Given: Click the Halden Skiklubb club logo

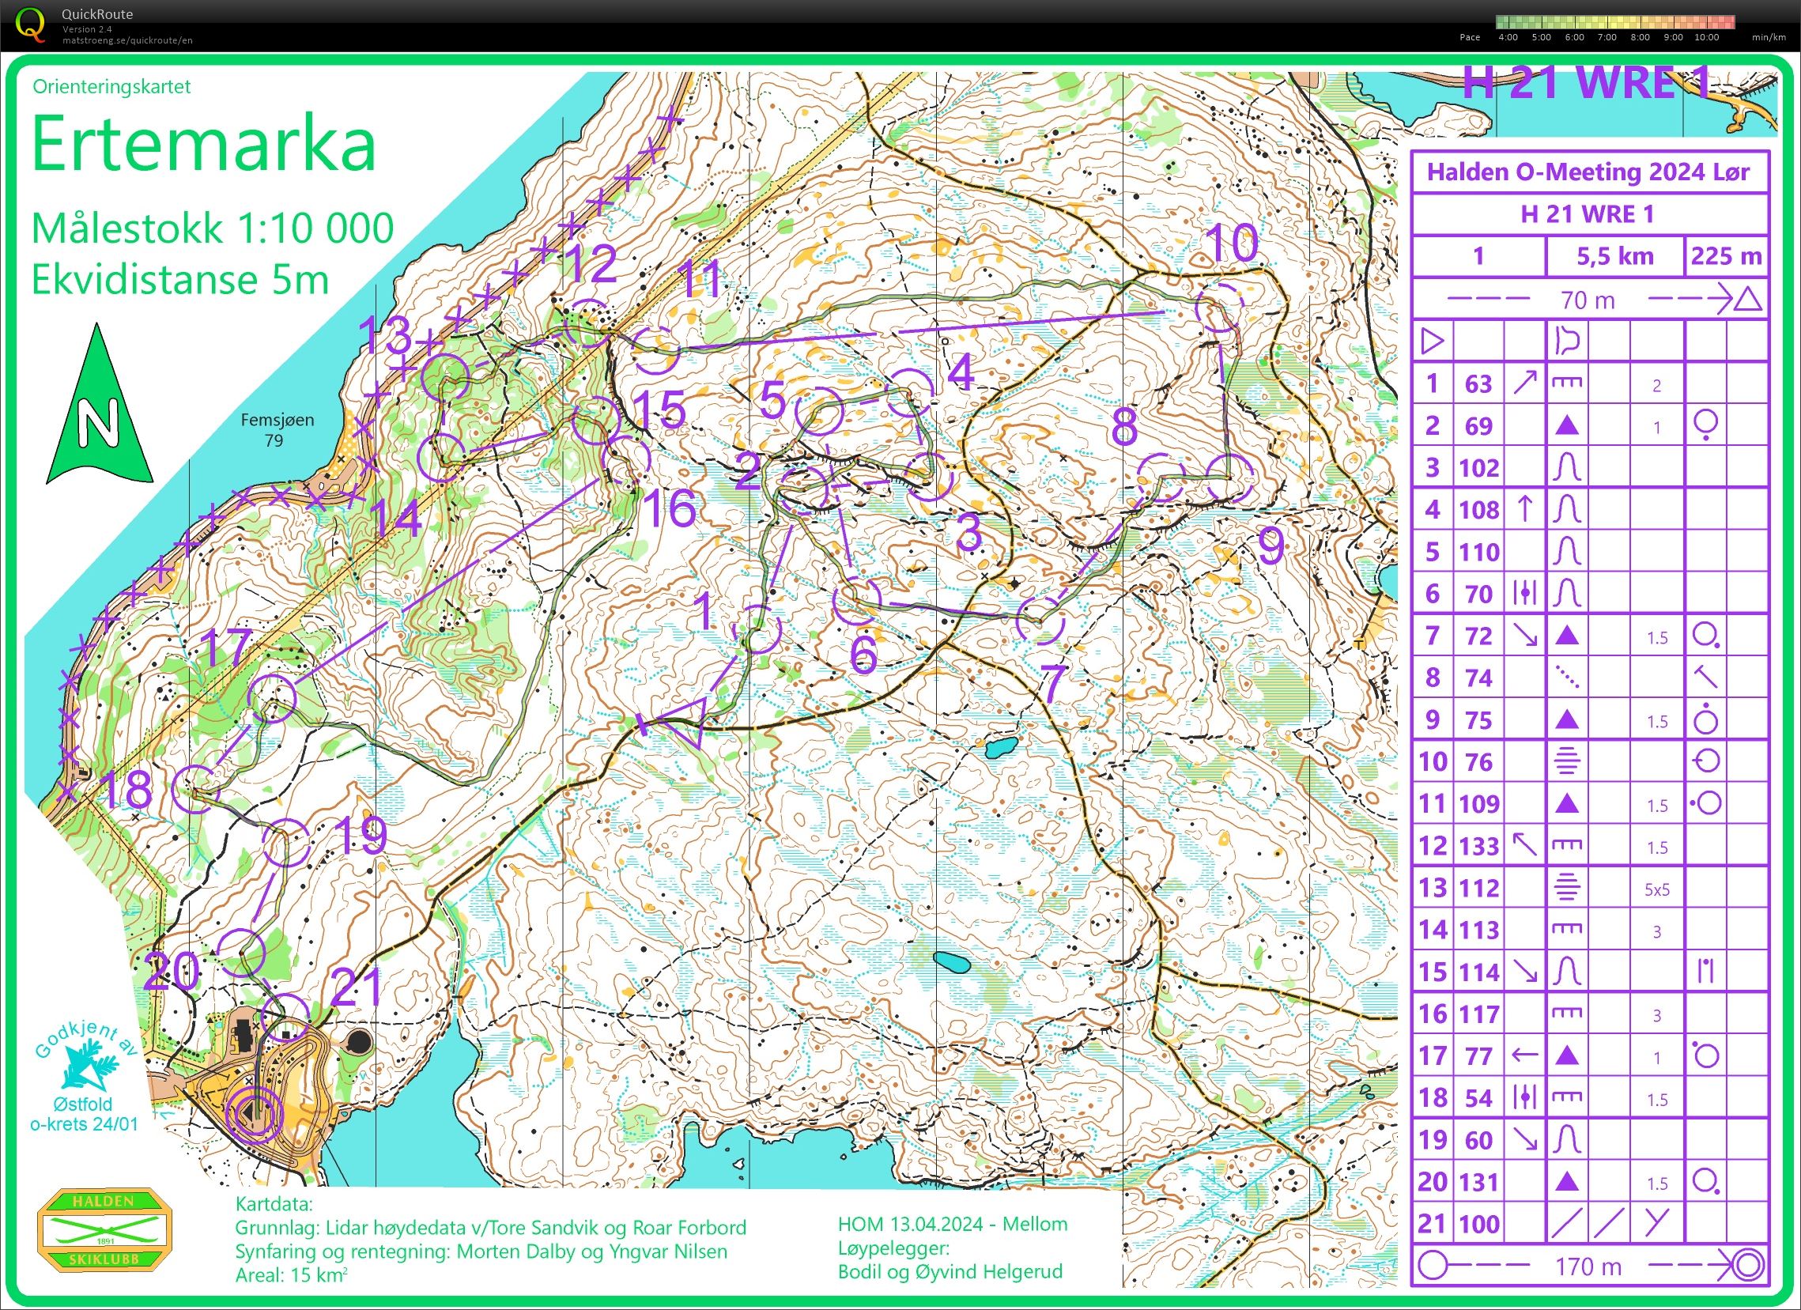Looking at the screenshot, I should click(104, 1230).
